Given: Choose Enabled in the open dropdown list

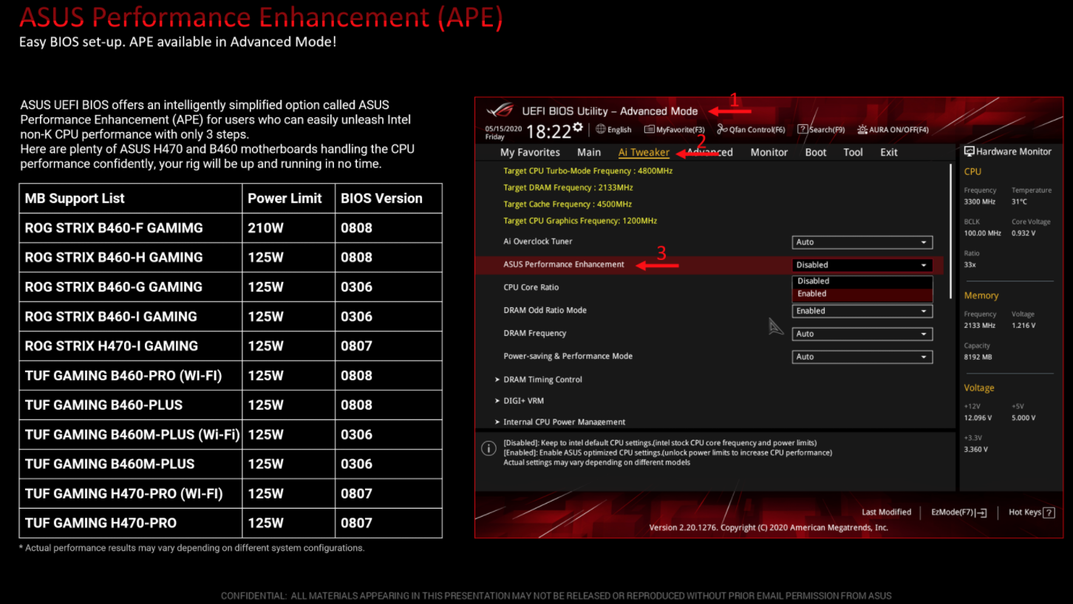Looking at the screenshot, I should [x=862, y=294].
